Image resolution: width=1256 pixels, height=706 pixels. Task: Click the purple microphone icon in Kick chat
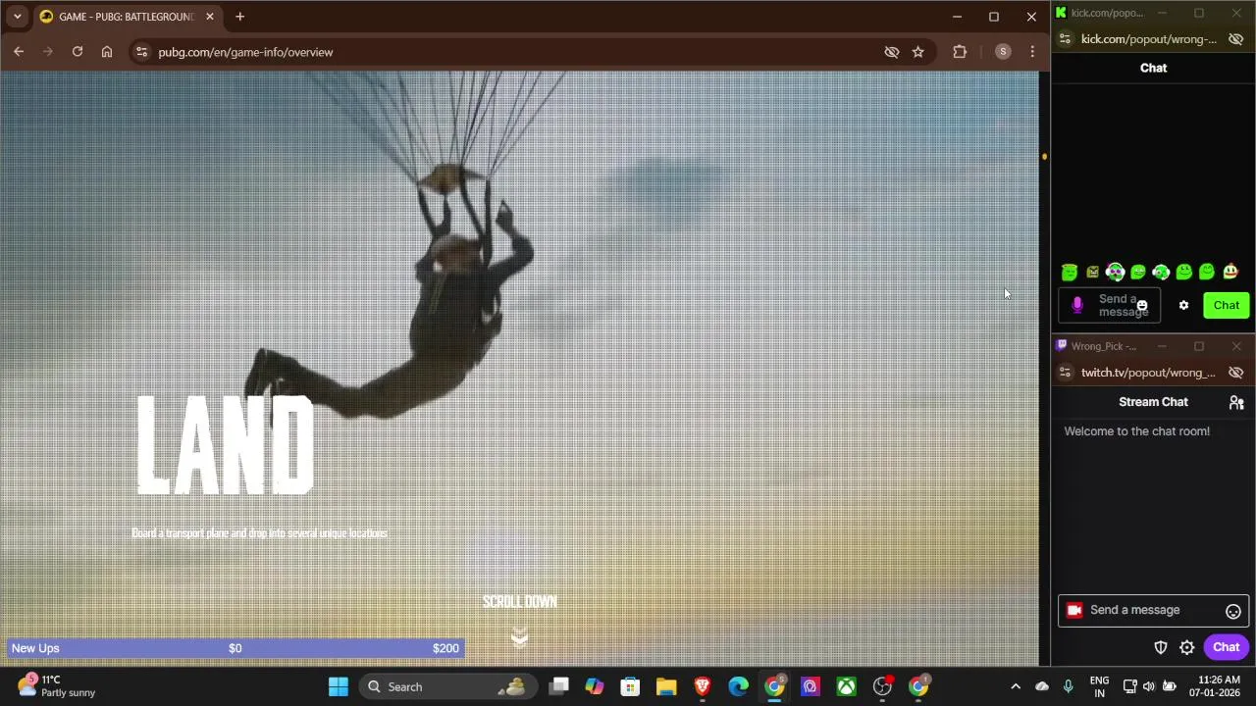pyautogui.click(x=1077, y=305)
